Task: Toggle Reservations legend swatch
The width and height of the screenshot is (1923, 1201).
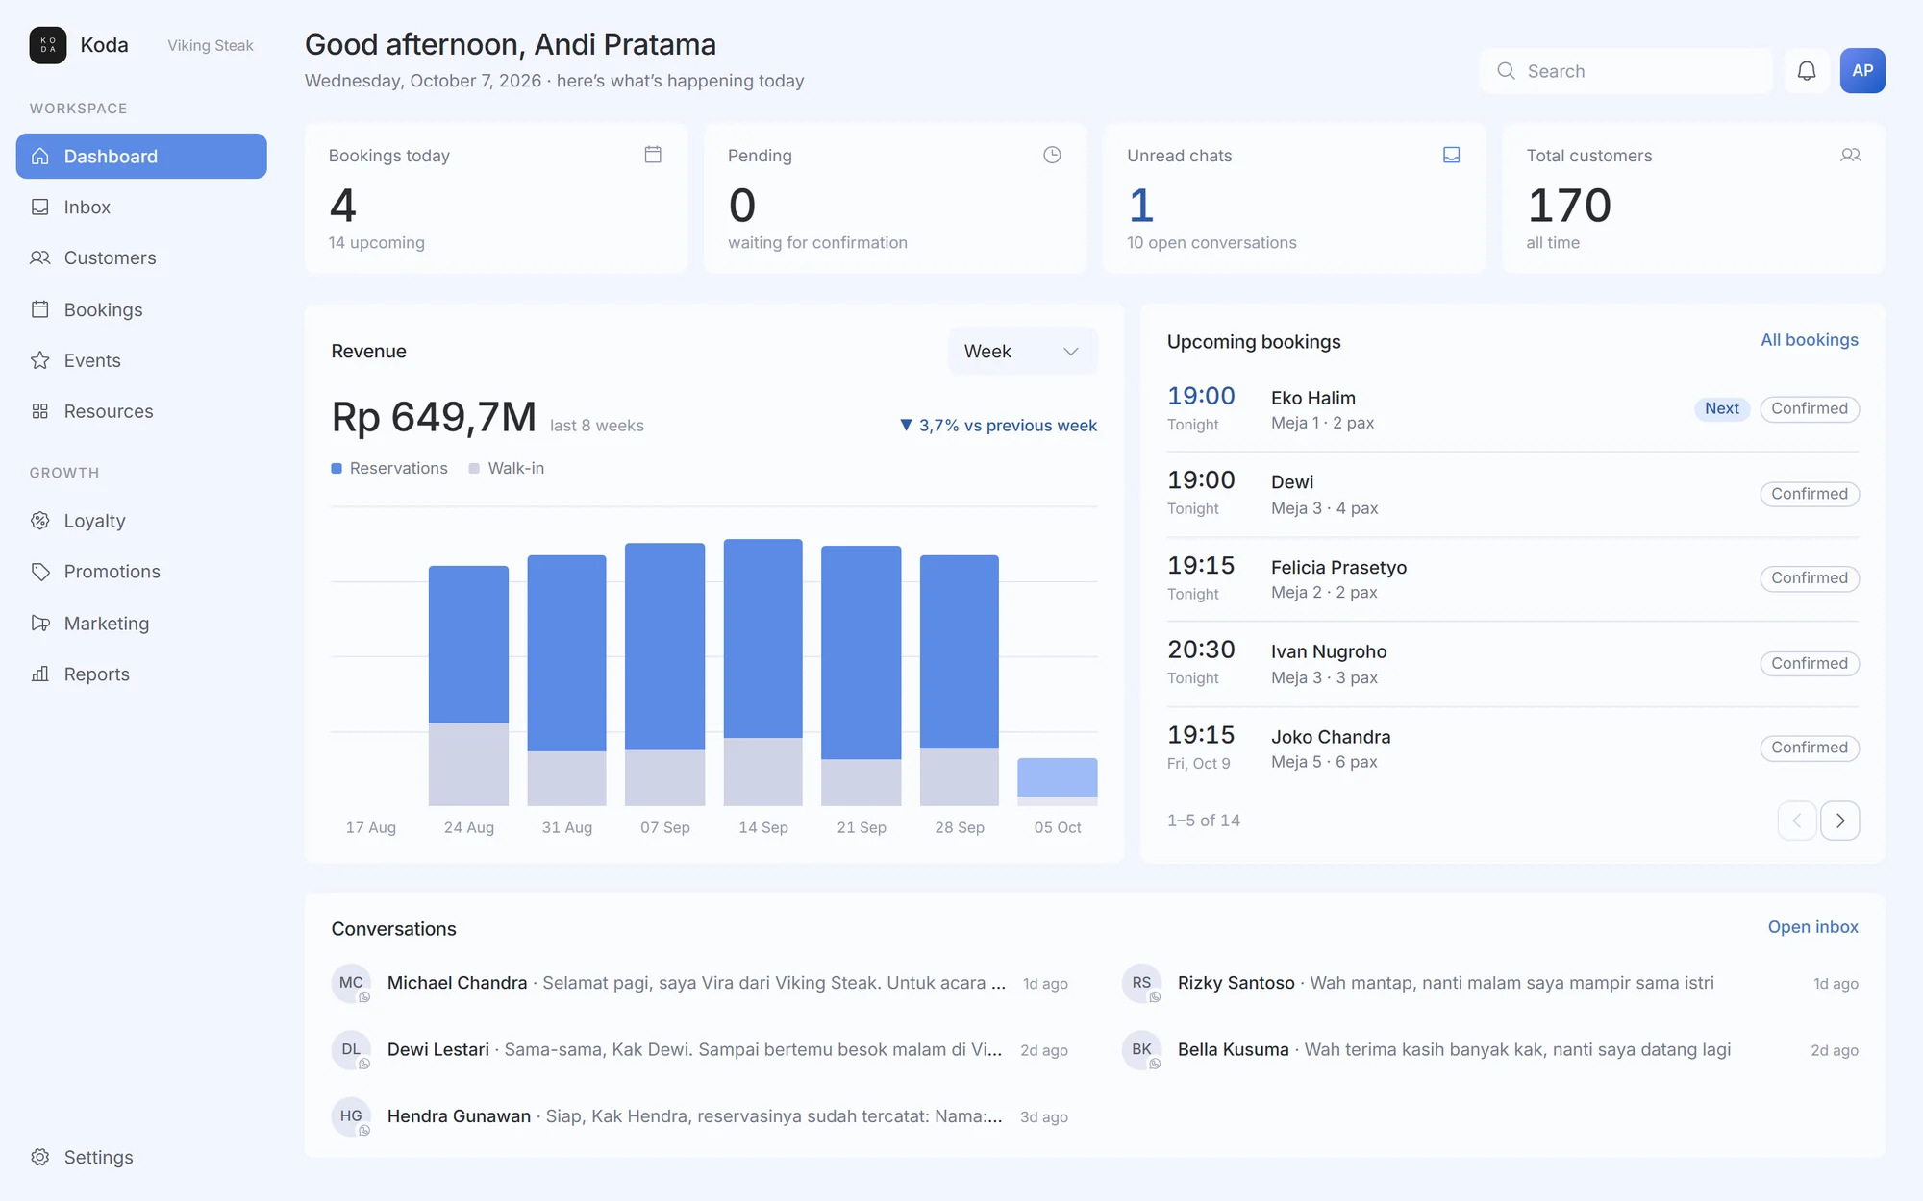Action: (337, 469)
